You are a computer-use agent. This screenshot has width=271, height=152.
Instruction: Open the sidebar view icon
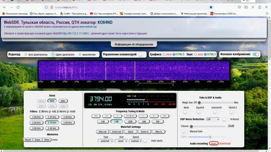(x=246, y=7)
